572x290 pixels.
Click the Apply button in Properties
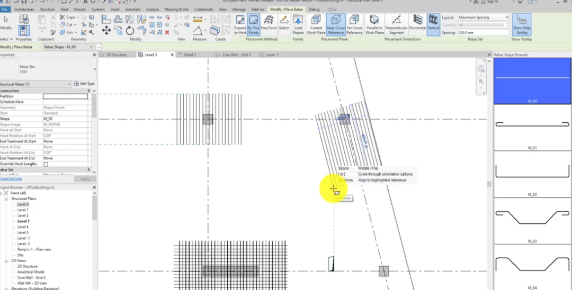click(x=85, y=179)
